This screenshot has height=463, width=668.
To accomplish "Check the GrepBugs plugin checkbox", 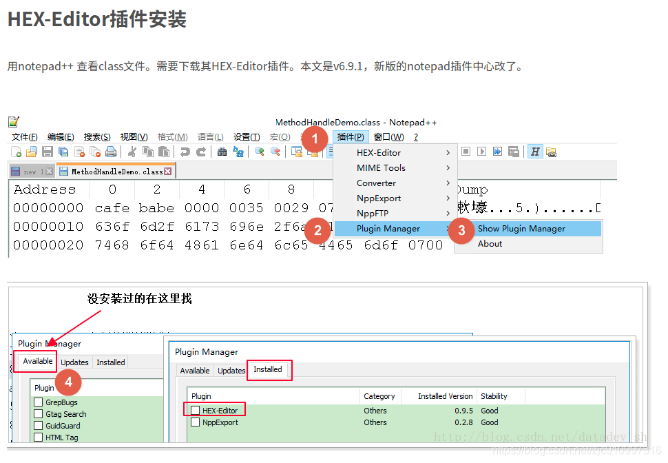I will pyautogui.click(x=39, y=402).
